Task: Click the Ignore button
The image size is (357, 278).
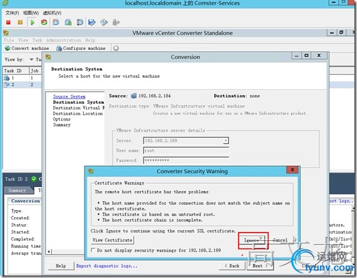Action: click(251, 240)
